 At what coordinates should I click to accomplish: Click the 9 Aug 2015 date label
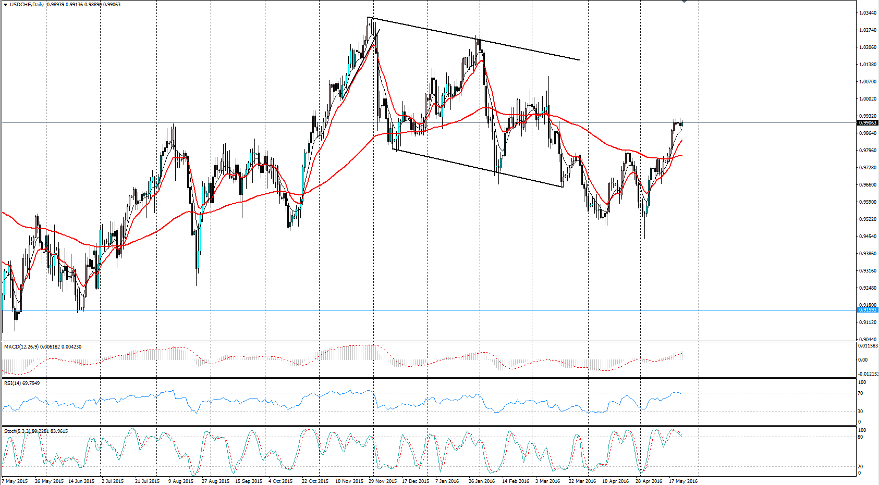(181, 481)
